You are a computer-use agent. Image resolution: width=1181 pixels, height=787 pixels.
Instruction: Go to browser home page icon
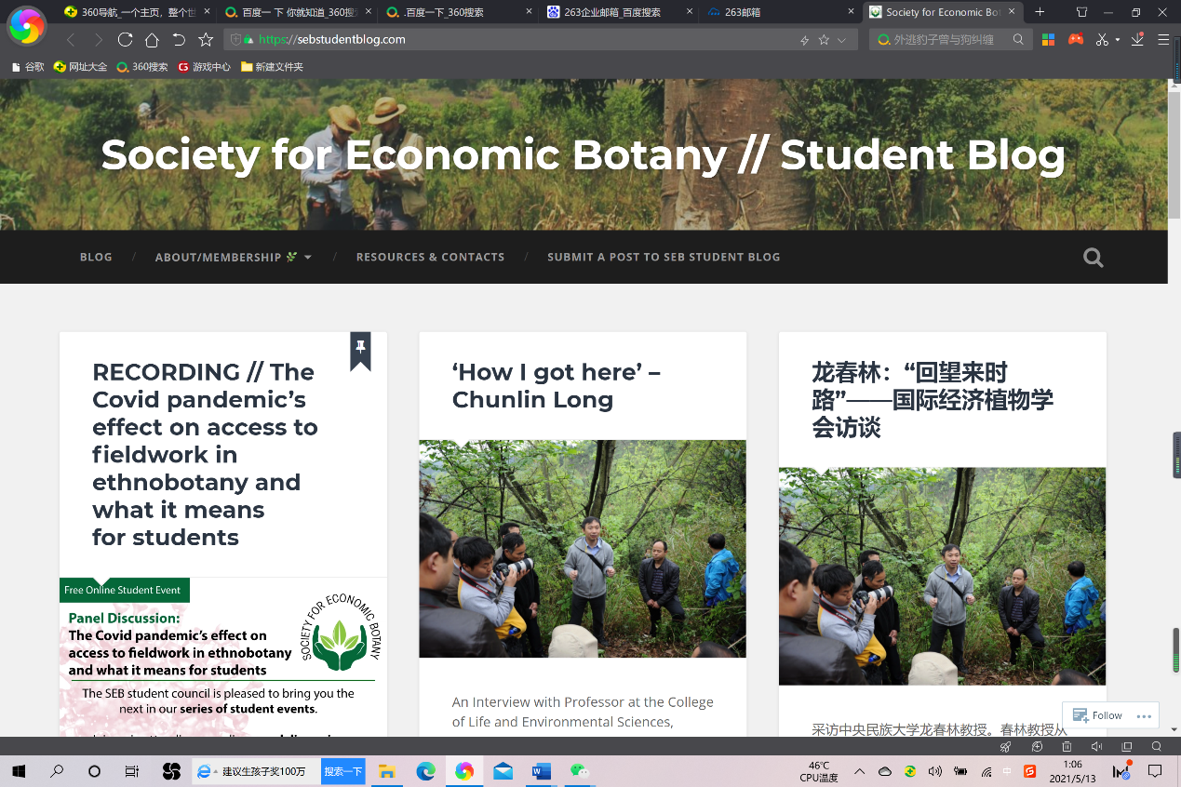pyautogui.click(x=152, y=40)
